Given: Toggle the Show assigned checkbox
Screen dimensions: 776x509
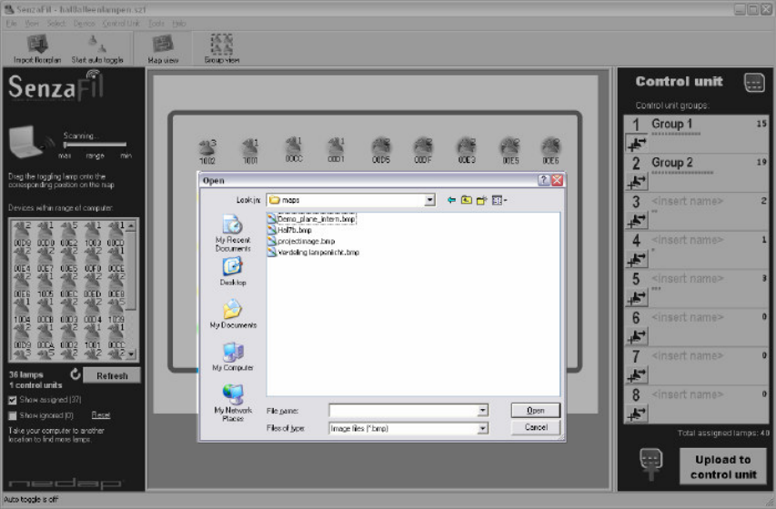Looking at the screenshot, I should pos(13,400).
